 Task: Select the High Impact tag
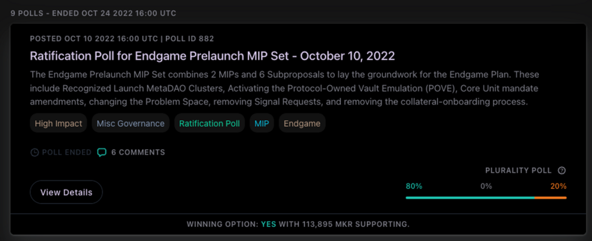pyautogui.click(x=58, y=124)
